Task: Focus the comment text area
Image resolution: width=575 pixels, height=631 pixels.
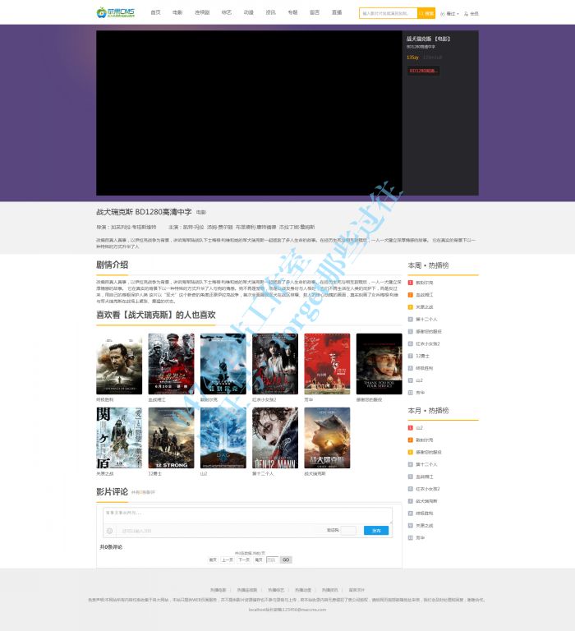Action: pos(247,515)
